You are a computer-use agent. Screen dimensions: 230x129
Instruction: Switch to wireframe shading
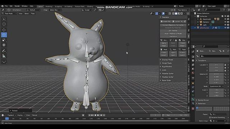pos(173,14)
